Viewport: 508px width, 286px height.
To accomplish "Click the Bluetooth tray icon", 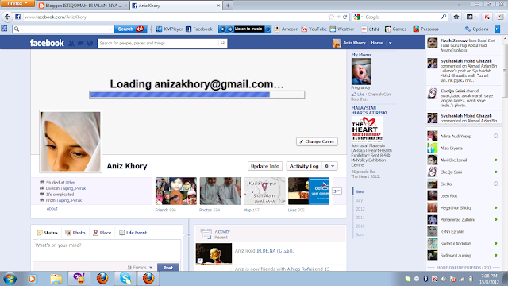I will point(425,279).
